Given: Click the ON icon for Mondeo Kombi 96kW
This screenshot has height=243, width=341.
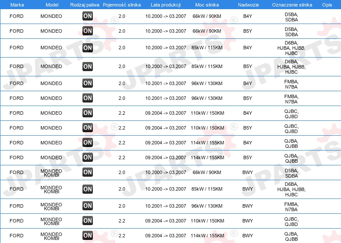Looking at the screenshot, I should (88, 206).
